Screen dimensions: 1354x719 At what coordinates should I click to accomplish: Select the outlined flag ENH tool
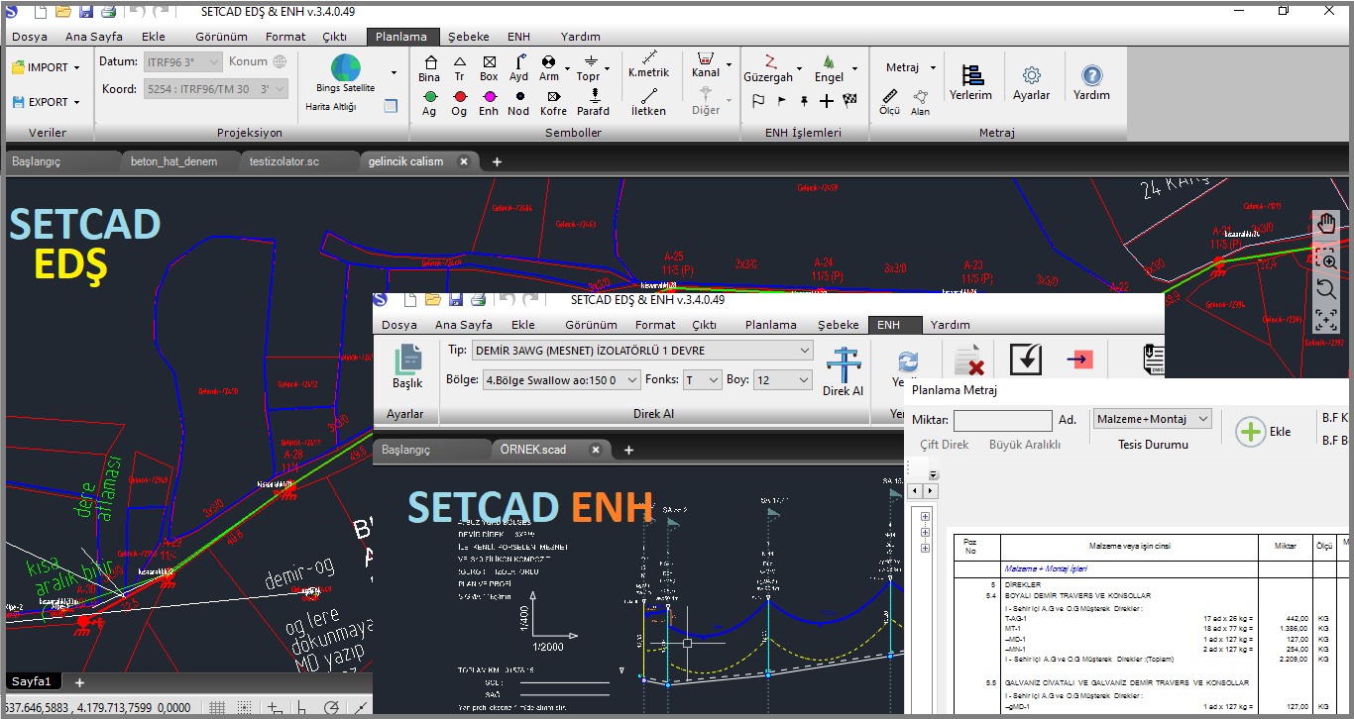coord(758,101)
